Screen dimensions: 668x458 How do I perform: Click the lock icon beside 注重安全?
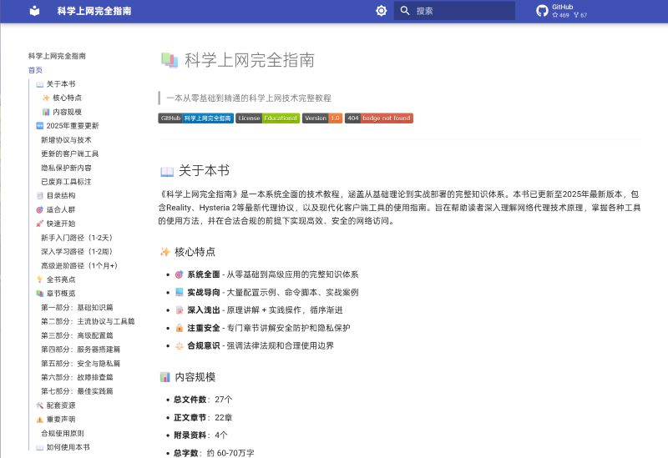tap(180, 328)
